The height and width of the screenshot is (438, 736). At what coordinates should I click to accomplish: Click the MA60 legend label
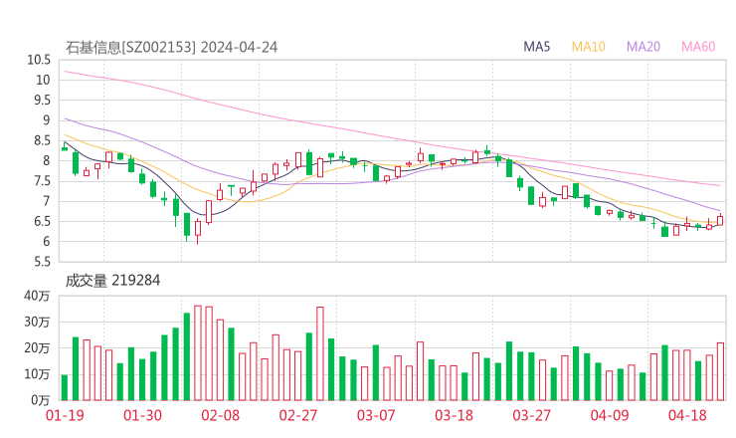point(698,47)
